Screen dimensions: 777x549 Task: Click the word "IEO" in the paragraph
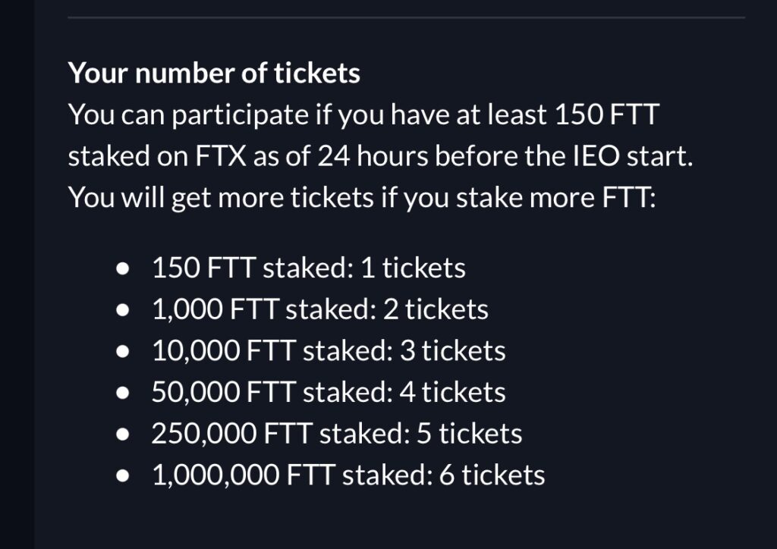pos(596,156)
